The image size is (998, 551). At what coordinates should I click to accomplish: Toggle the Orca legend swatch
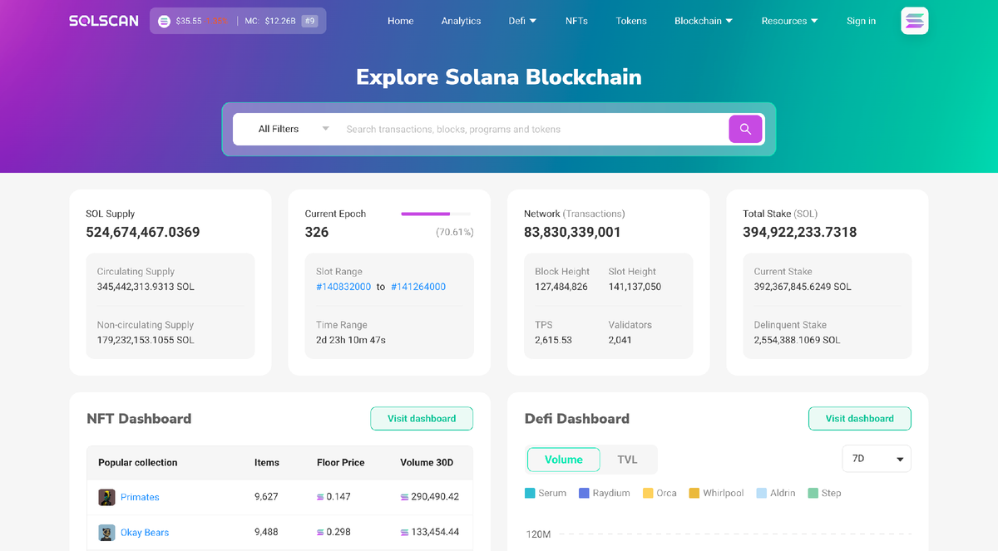(x=648, y=493)
